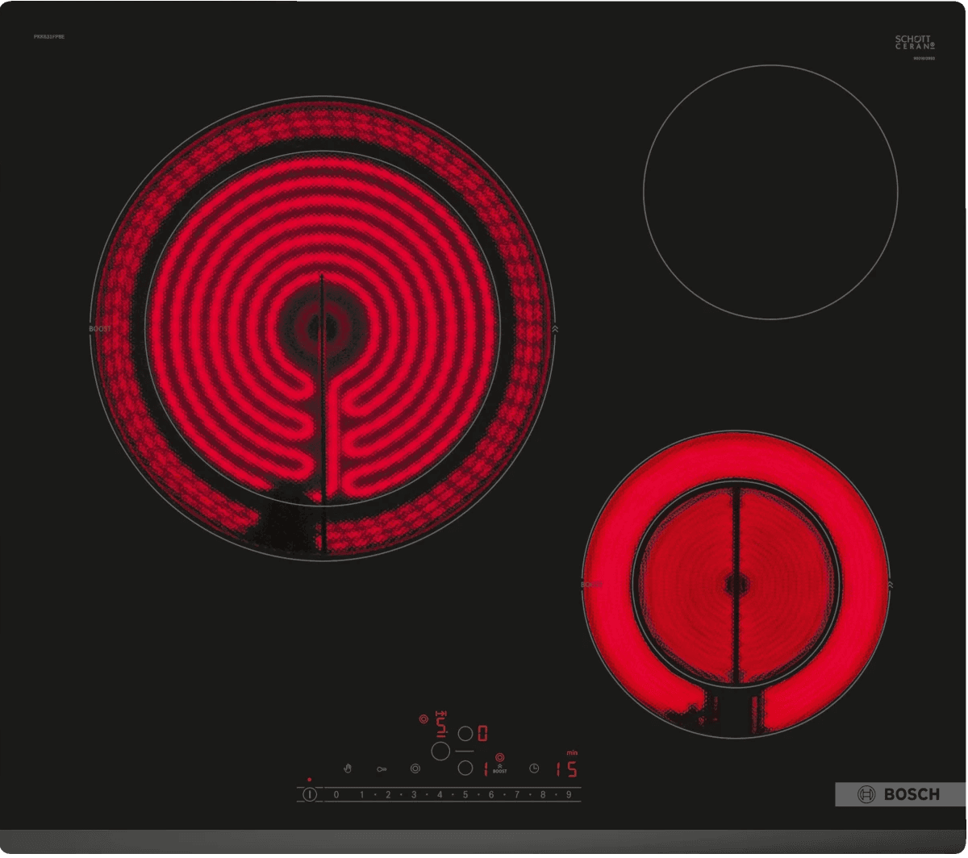
Task: Select the zone selector circle beside display 1
Action: [x=465, y=768]
